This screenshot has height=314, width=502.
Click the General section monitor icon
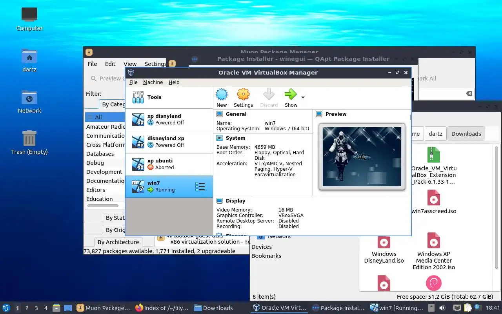point(220,114)
